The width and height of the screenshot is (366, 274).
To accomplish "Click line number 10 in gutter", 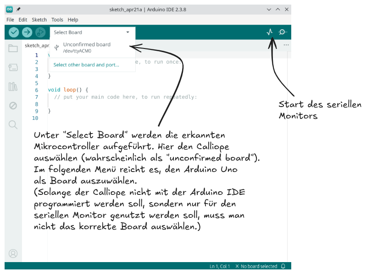I will (x=35, y=118).
